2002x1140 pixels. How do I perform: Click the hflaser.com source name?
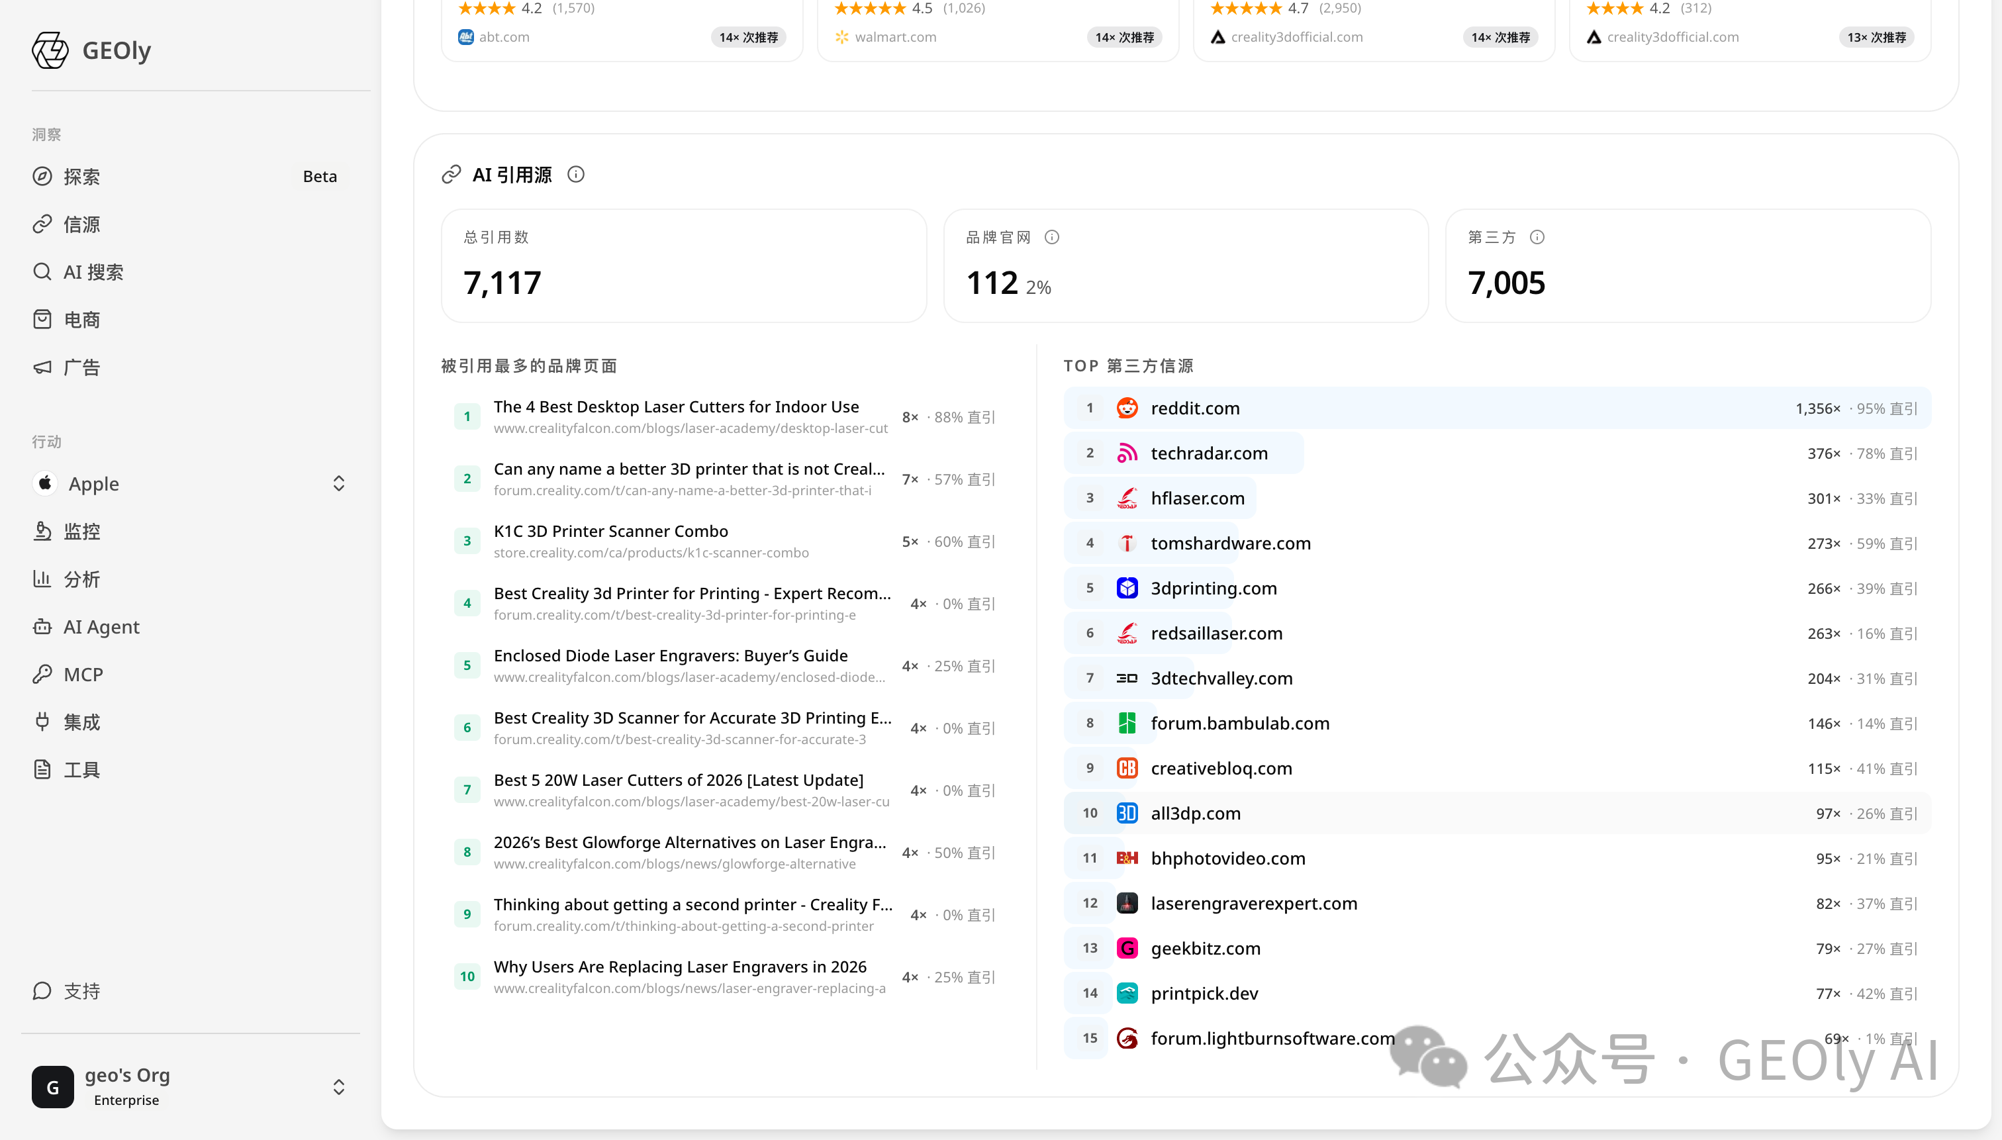tap(1197, 498)
